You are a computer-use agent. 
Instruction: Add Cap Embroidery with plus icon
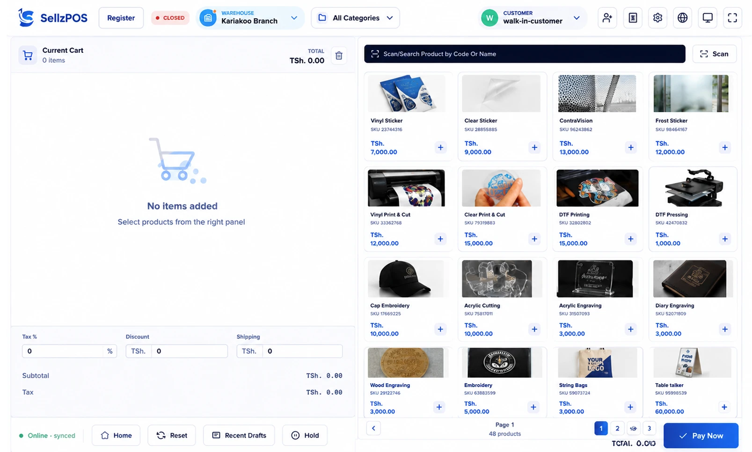(x=440, y=329)
